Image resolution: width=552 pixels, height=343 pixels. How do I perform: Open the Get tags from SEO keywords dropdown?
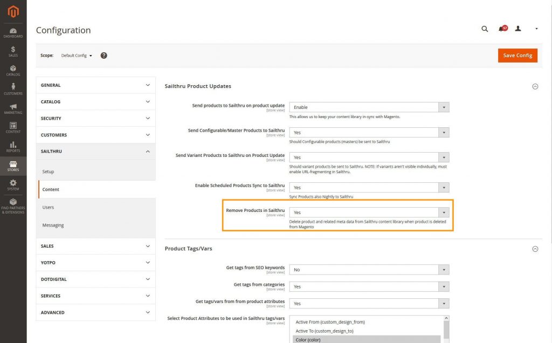[x=369, y=270]
